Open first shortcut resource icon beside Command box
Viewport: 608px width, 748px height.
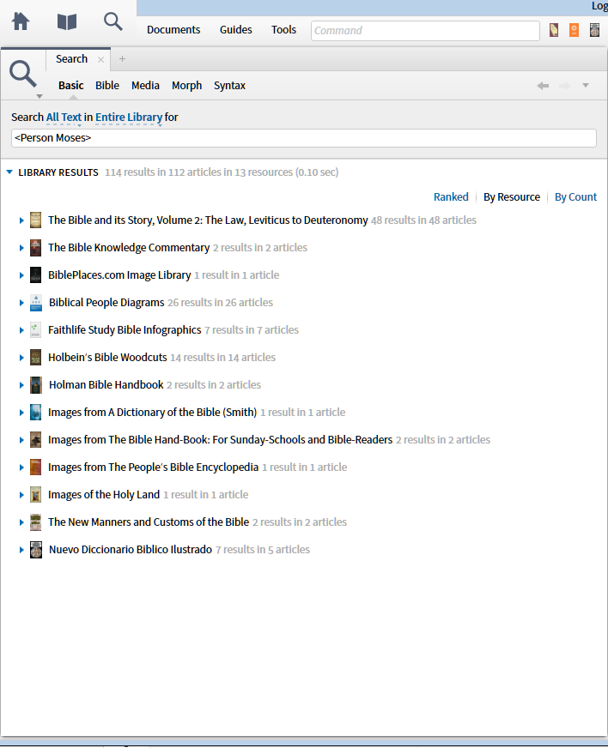point(554,30)
